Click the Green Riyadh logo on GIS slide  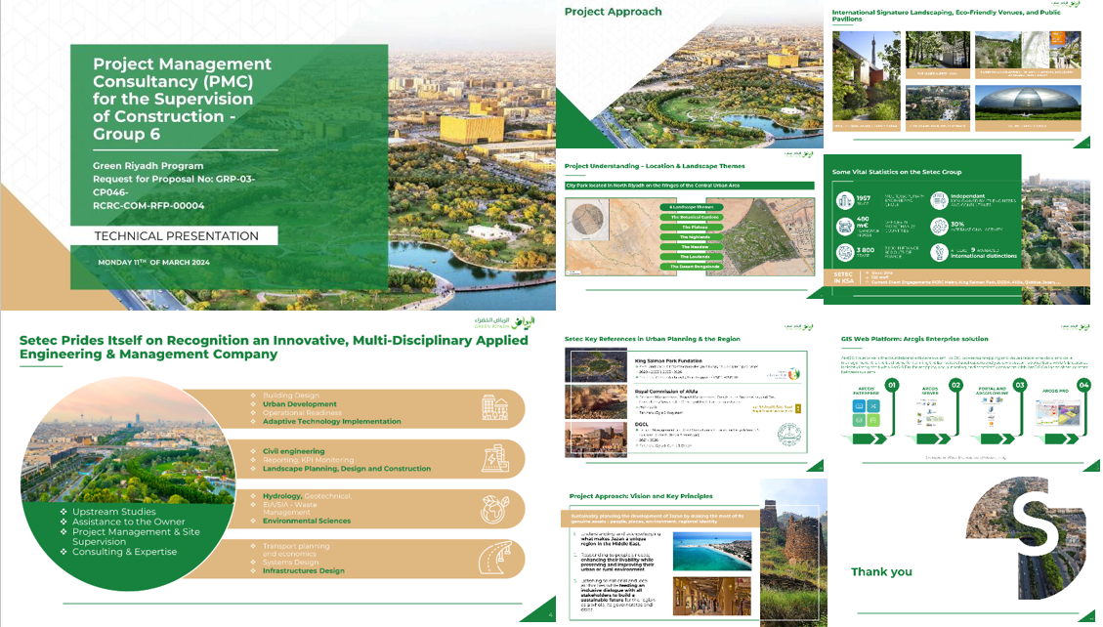click(x=1074, y=326)
